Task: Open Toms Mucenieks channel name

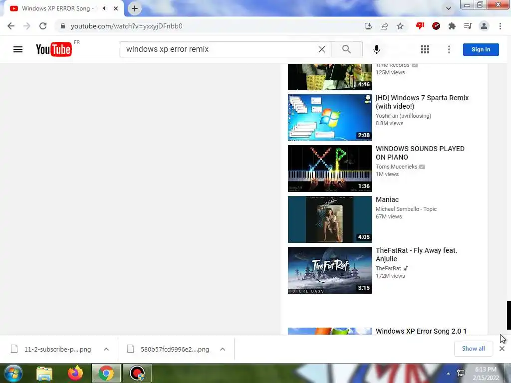Action: coord(396,167)
